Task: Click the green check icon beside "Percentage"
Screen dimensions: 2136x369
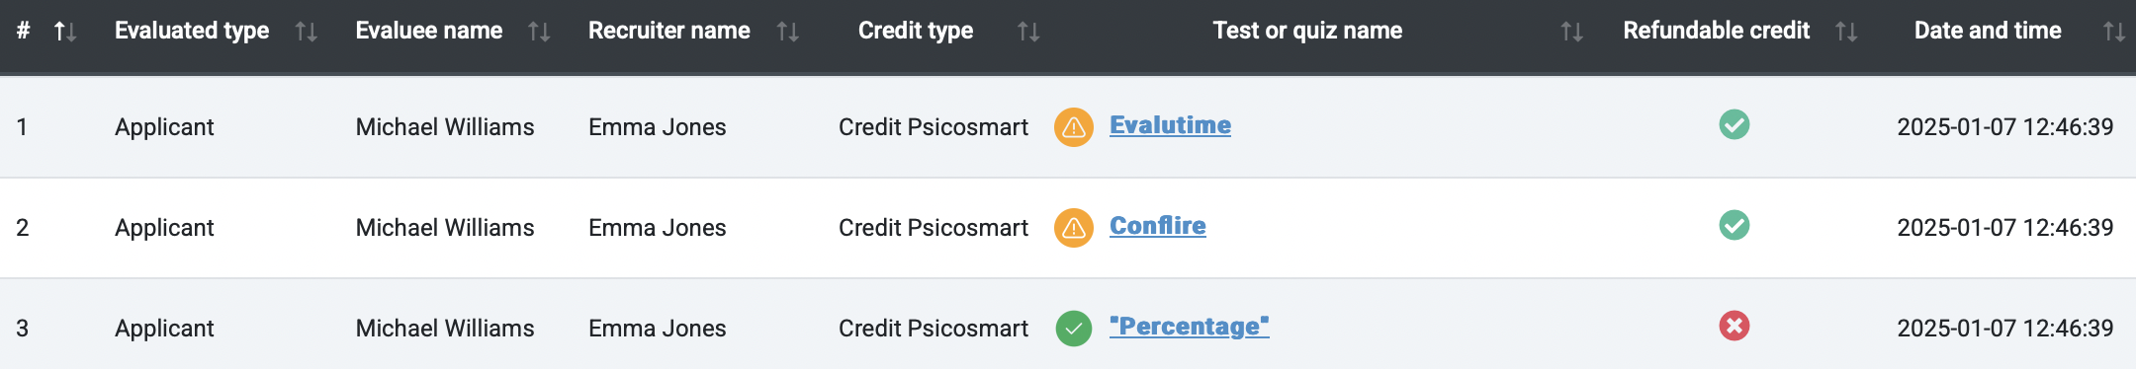Action: click(x=1073, y=329)
